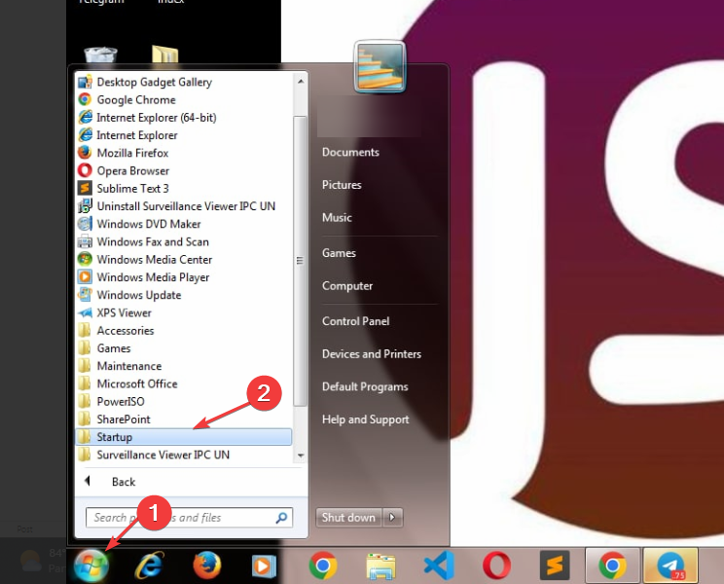Open the shut down options arrow
The width and height of the screenshot is (724, 584).
click(x=392, y=518)
